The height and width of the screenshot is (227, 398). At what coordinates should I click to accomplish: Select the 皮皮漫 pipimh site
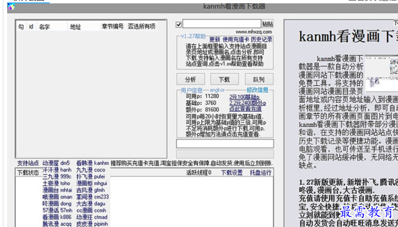(x=92, y=224)
